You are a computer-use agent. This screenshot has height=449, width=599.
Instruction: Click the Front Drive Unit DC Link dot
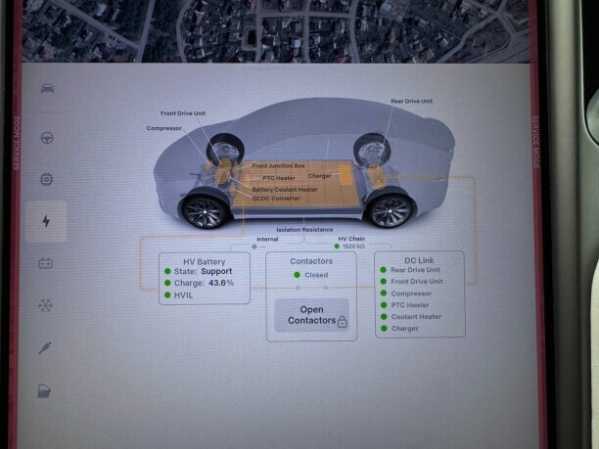pos(384,282)
